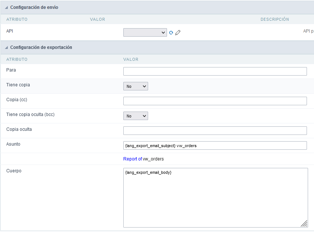314x232 pixels.
Task: Follow the blue Report of link
Action: 133,159
